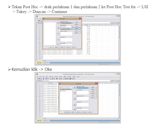Click the Model button in the lower Univariate dialog
The height and width of the screenshot is (124, 148).
pos(93,87)
